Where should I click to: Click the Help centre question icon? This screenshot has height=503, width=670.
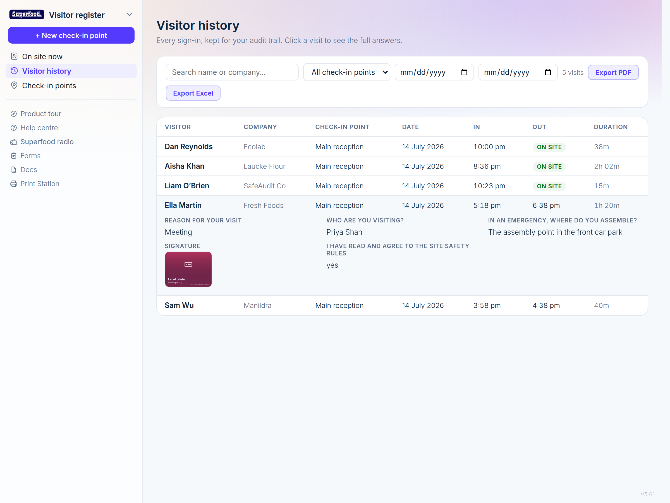click(14, 128)
